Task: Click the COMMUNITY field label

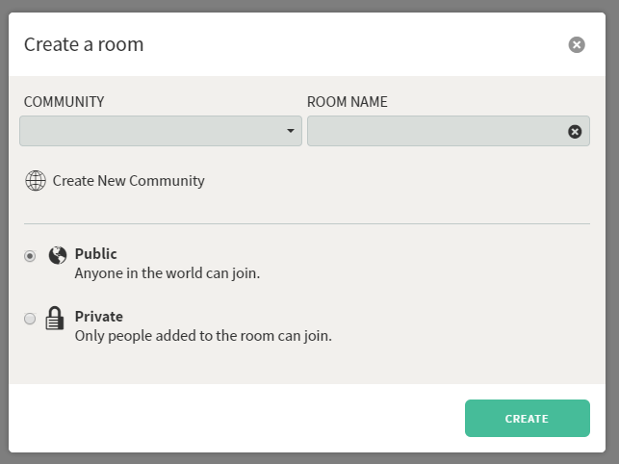Action: 64,102
